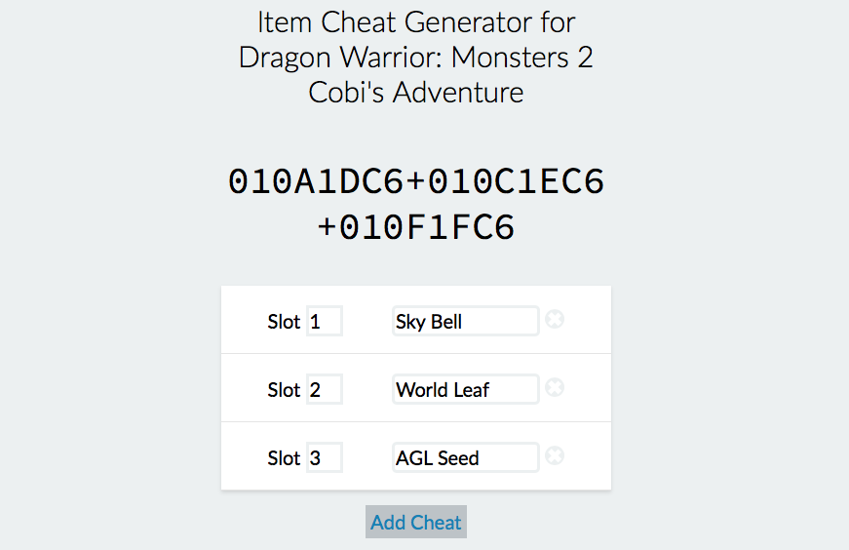849x550 pixels.
Task: Open the Sky Bell item field
Action: 466,322
